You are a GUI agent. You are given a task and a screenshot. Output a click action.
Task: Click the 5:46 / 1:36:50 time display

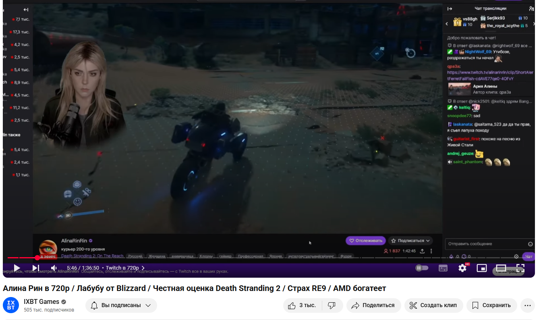coord(83,268)
